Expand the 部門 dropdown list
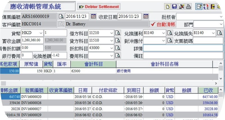 point(221,24)
